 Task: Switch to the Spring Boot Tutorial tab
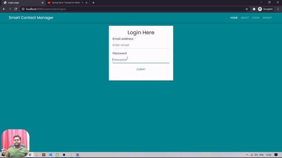pyautogui.click(x=67, y=3)
